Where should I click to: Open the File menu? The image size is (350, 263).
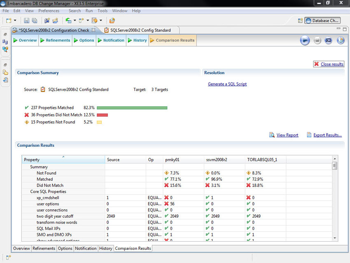pos(6,11)
